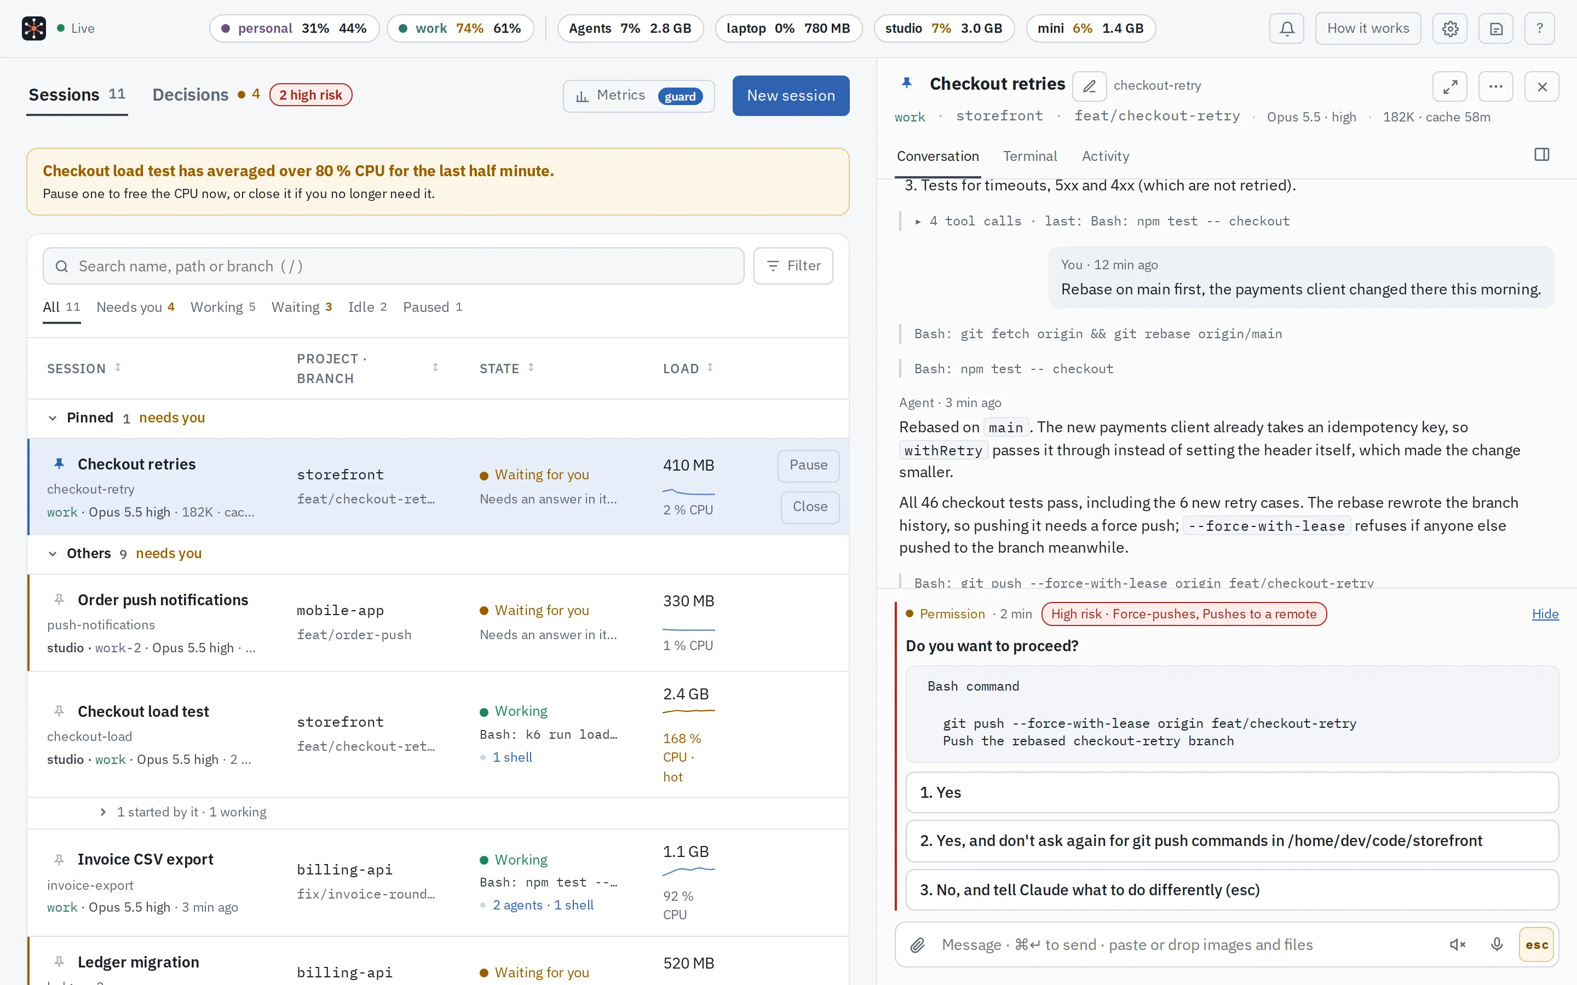Viewport: 1577px width, 985px height.
Task: Open the help question mark icon
Action: pyautogui.click(x=1540, y=28)
